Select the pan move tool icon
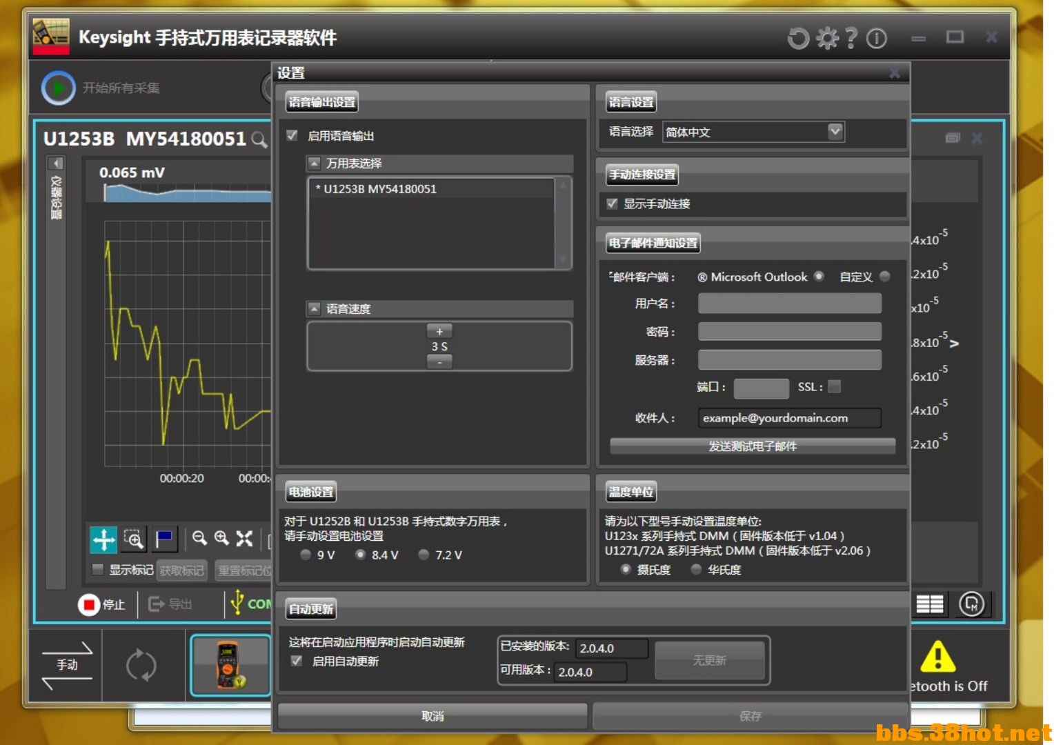 pyautogui.click(x=103, y=539)
